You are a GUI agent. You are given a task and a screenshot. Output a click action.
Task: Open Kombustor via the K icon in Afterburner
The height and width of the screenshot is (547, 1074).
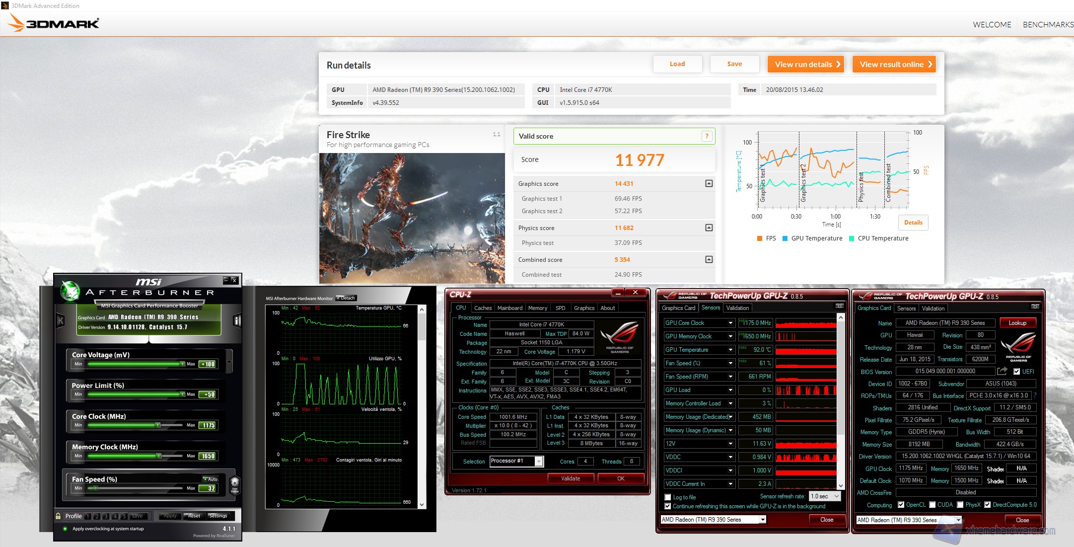(x=61, y=321)
